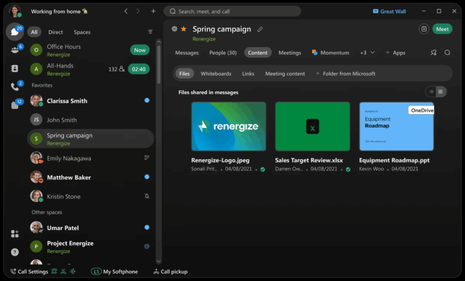The height and width of the screenshot is (281, 465).
Task: Click the scrollbar down arrow in space list
Action: (x=158, y=261)
